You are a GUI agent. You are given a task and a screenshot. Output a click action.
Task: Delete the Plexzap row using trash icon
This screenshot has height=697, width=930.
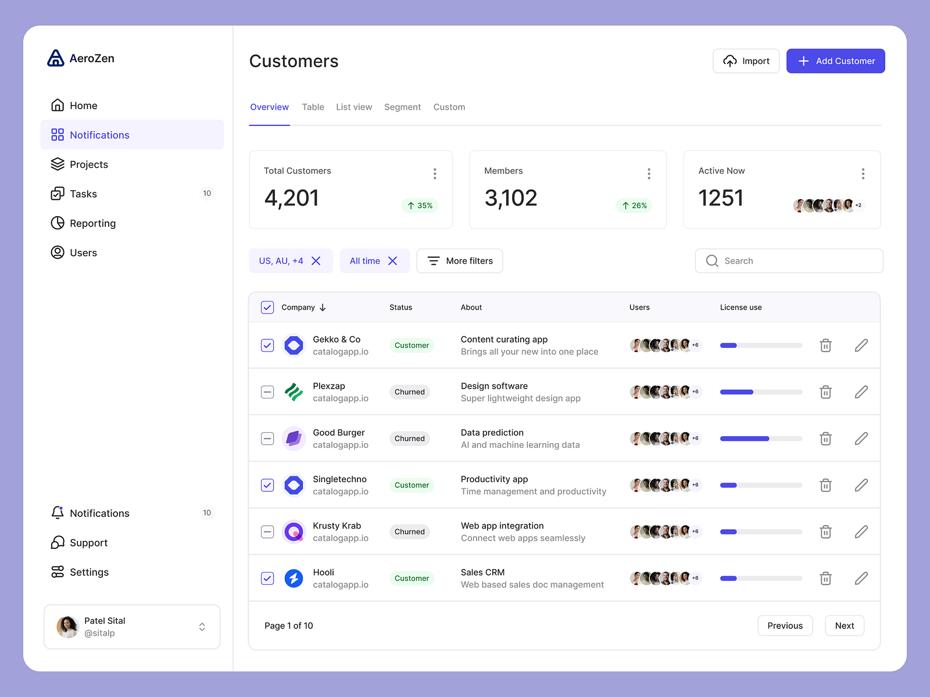click(x=825, y=392)
